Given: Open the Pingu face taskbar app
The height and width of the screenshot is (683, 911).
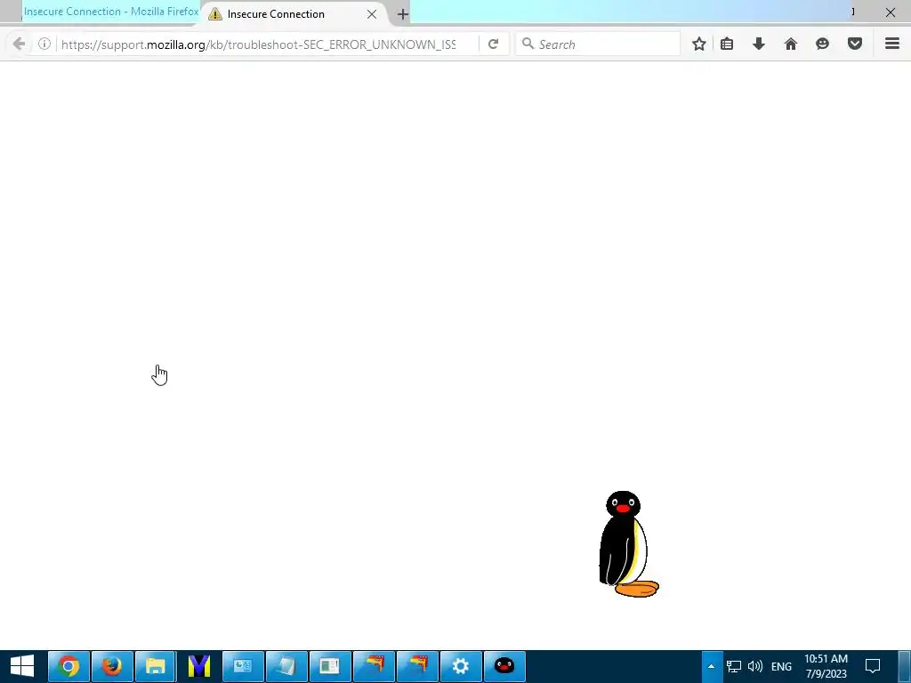Looking at the screenshot, I should tap(504, 666).
